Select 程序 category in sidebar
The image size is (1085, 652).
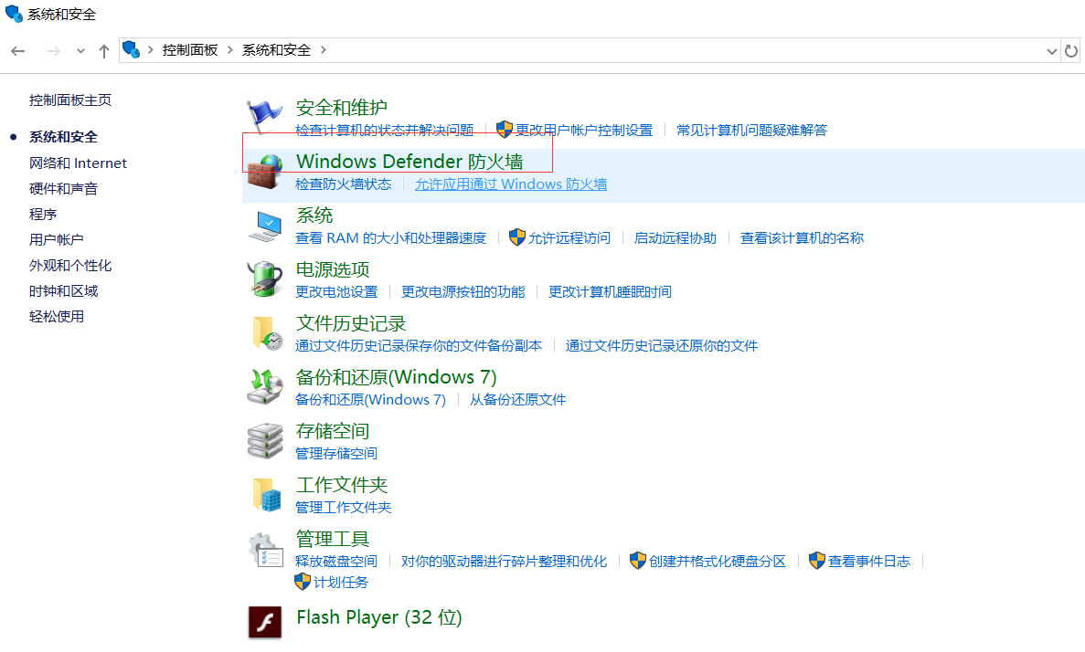pyautogui.click(x=43, y=215)
